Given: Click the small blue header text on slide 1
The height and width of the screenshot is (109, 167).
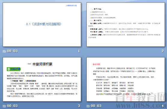Looking at the screenshot, I should [x=71, y=5].
